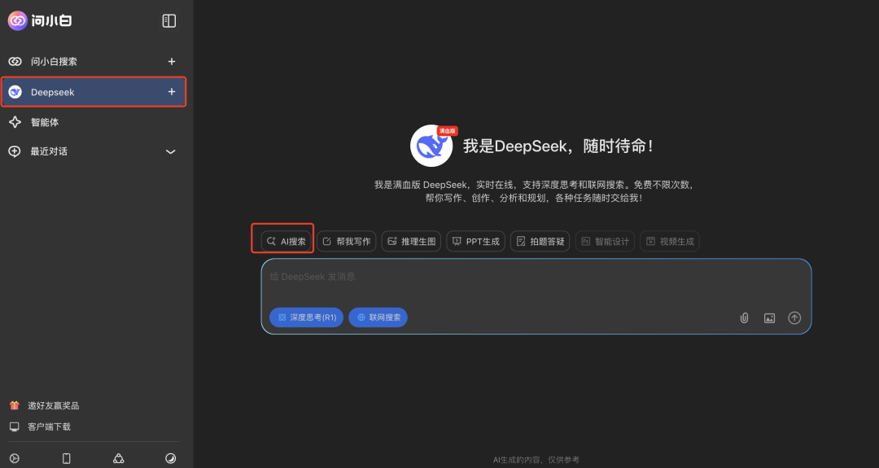Click the AI搜索 button
This screenshot has height=468, width=879.
(x=286, y=241)
